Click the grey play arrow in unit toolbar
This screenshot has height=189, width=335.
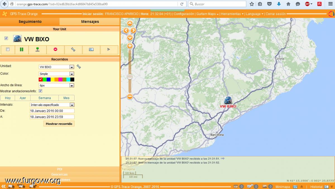click(x=109, y=50)
